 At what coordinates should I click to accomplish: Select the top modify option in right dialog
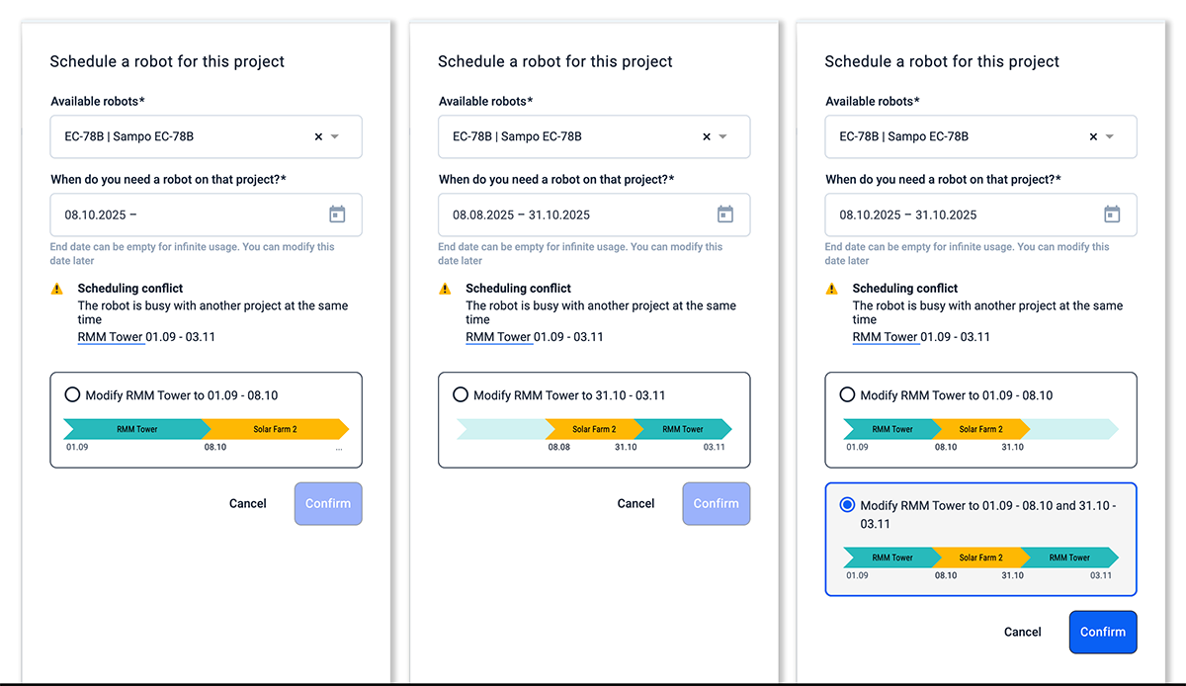click(847, 394)
